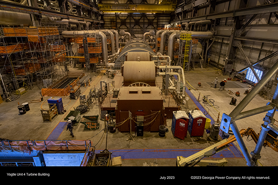This screenshot has height=185, width=278.
Task: Click the July 2023 date text
Action: click(x=167, y=178)
